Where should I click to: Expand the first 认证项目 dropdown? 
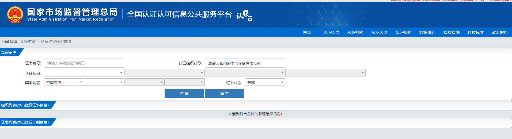point(84,73)
